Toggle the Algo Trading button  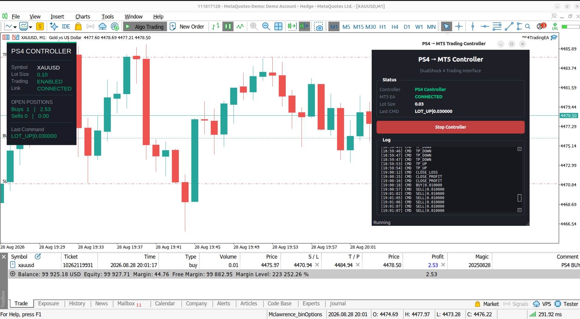pos(145,27)
